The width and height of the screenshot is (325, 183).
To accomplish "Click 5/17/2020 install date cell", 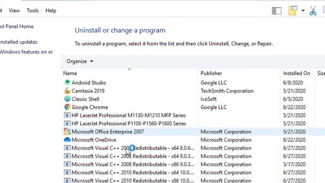I will (295, 164).
